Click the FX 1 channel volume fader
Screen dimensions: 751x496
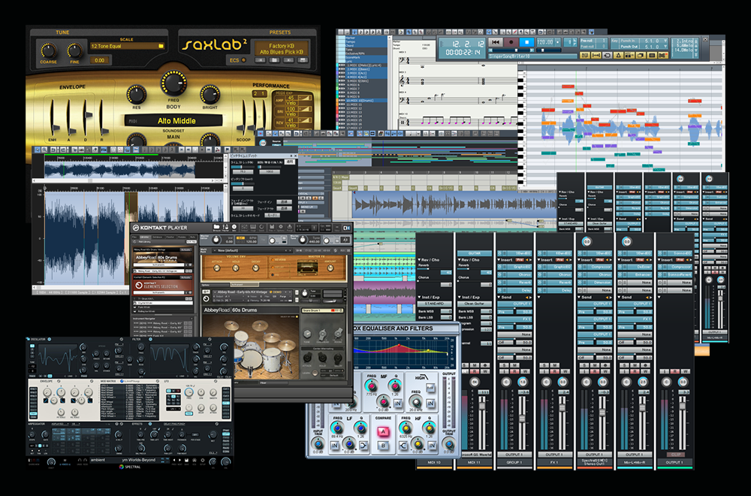click(x=562, y=407)
